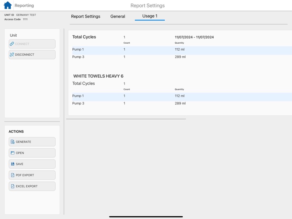Image resolution: width=292 pixels, height=219 pixels.
Task: Select the Usage 1 tab
Action: [x=150, y=16]
